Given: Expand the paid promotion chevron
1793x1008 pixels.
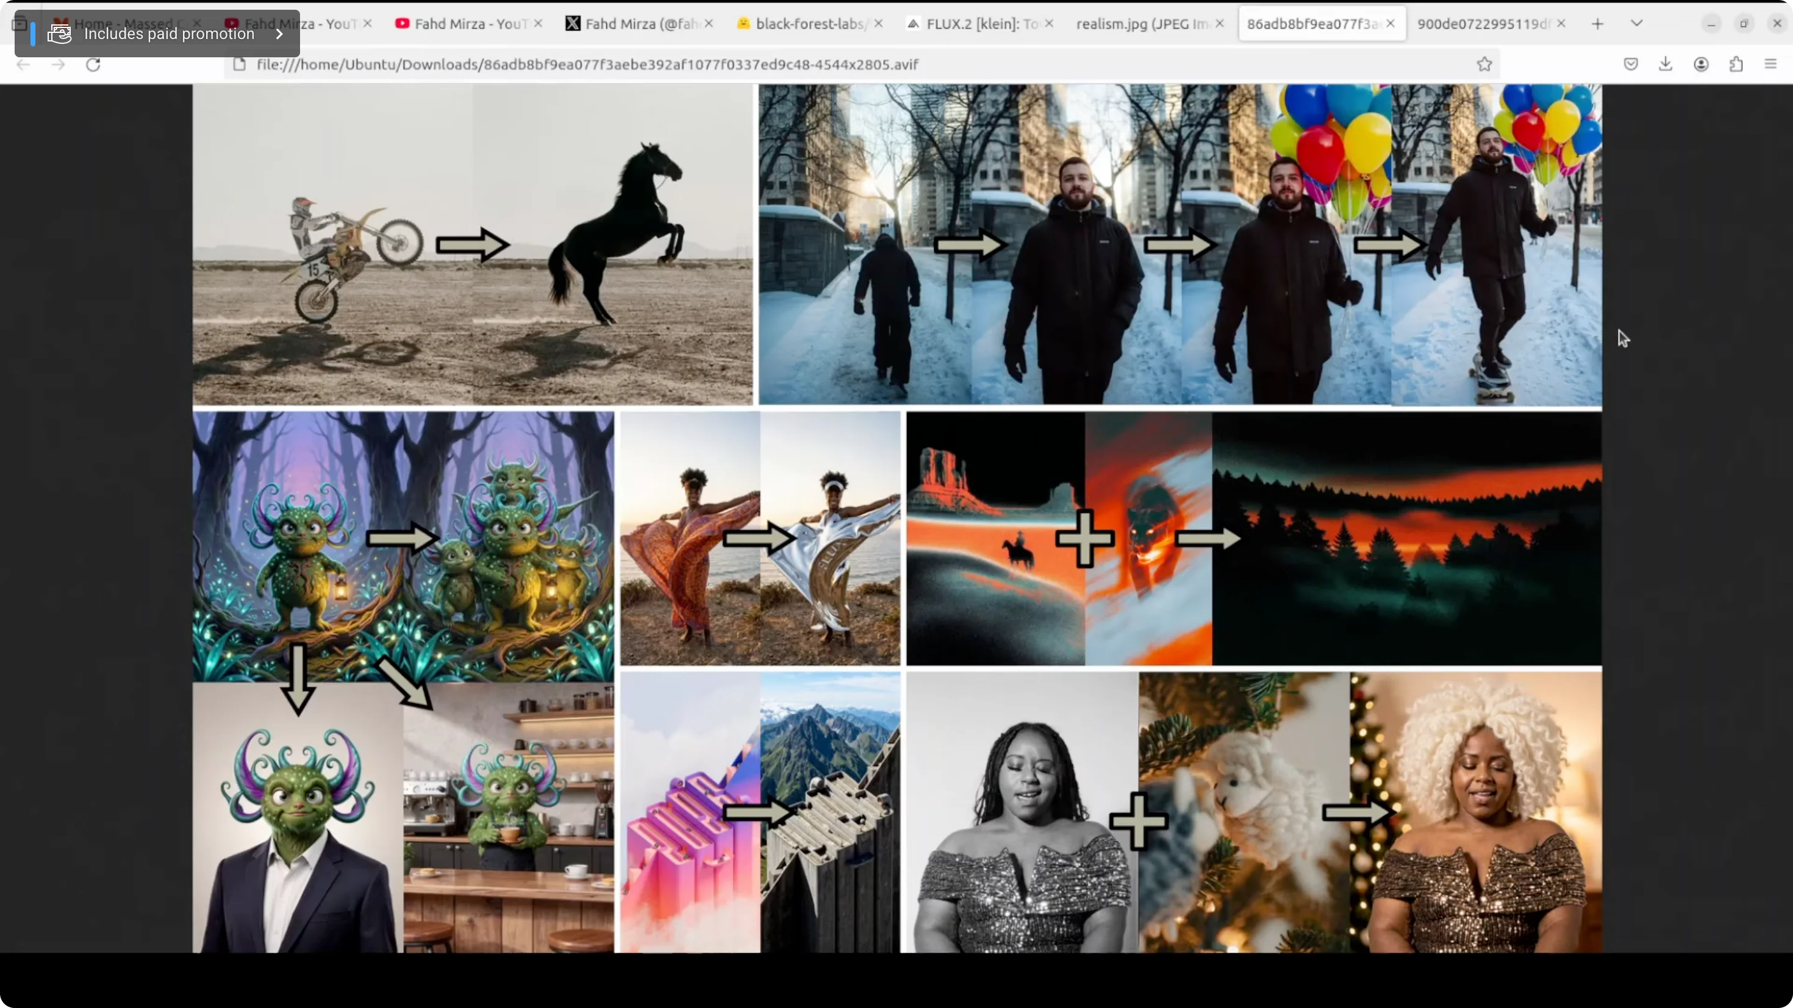Looking at the screenshot, I should coord(279,34).
